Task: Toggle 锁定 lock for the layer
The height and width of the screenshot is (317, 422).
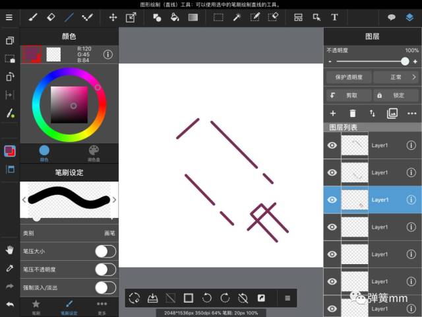Action: pyautogui.click(x=397, y=95)
